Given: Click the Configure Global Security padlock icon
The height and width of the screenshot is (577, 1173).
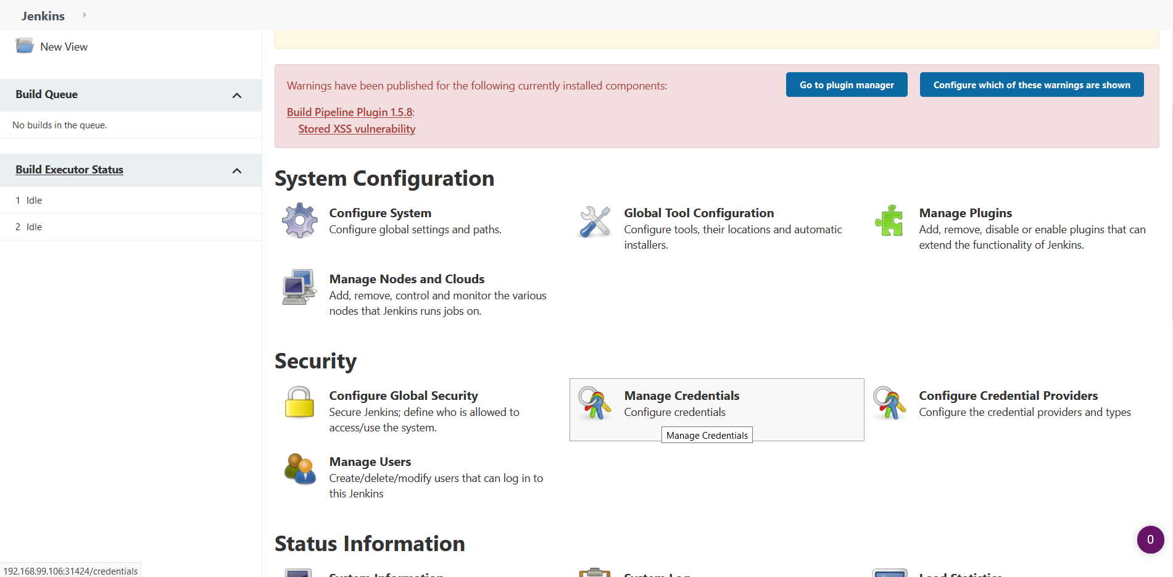Looking at the screenshot, I should point(300,402).
